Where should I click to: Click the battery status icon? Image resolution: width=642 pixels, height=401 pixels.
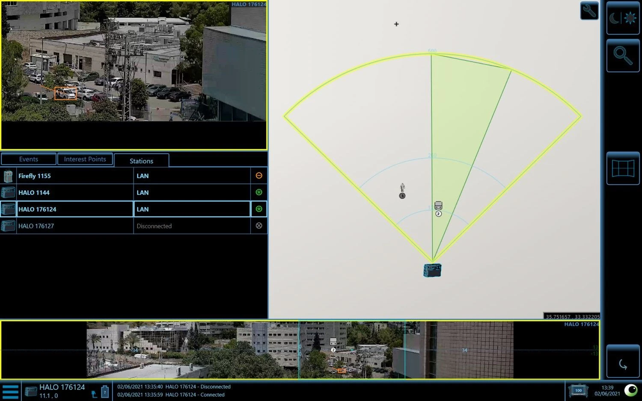(x=105, y=391)
